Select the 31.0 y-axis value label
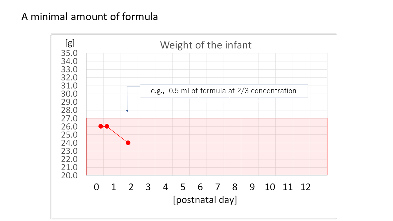Screen dimensions: 393x221 pyautogui.click(x=69, y=86)
